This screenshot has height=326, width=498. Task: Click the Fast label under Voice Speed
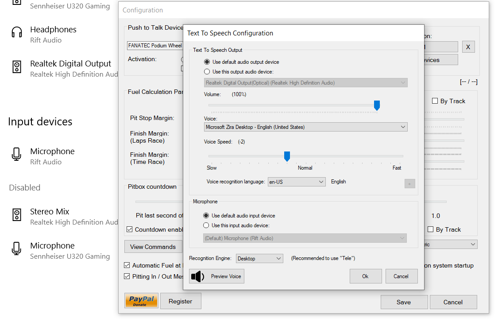point(397,168)
